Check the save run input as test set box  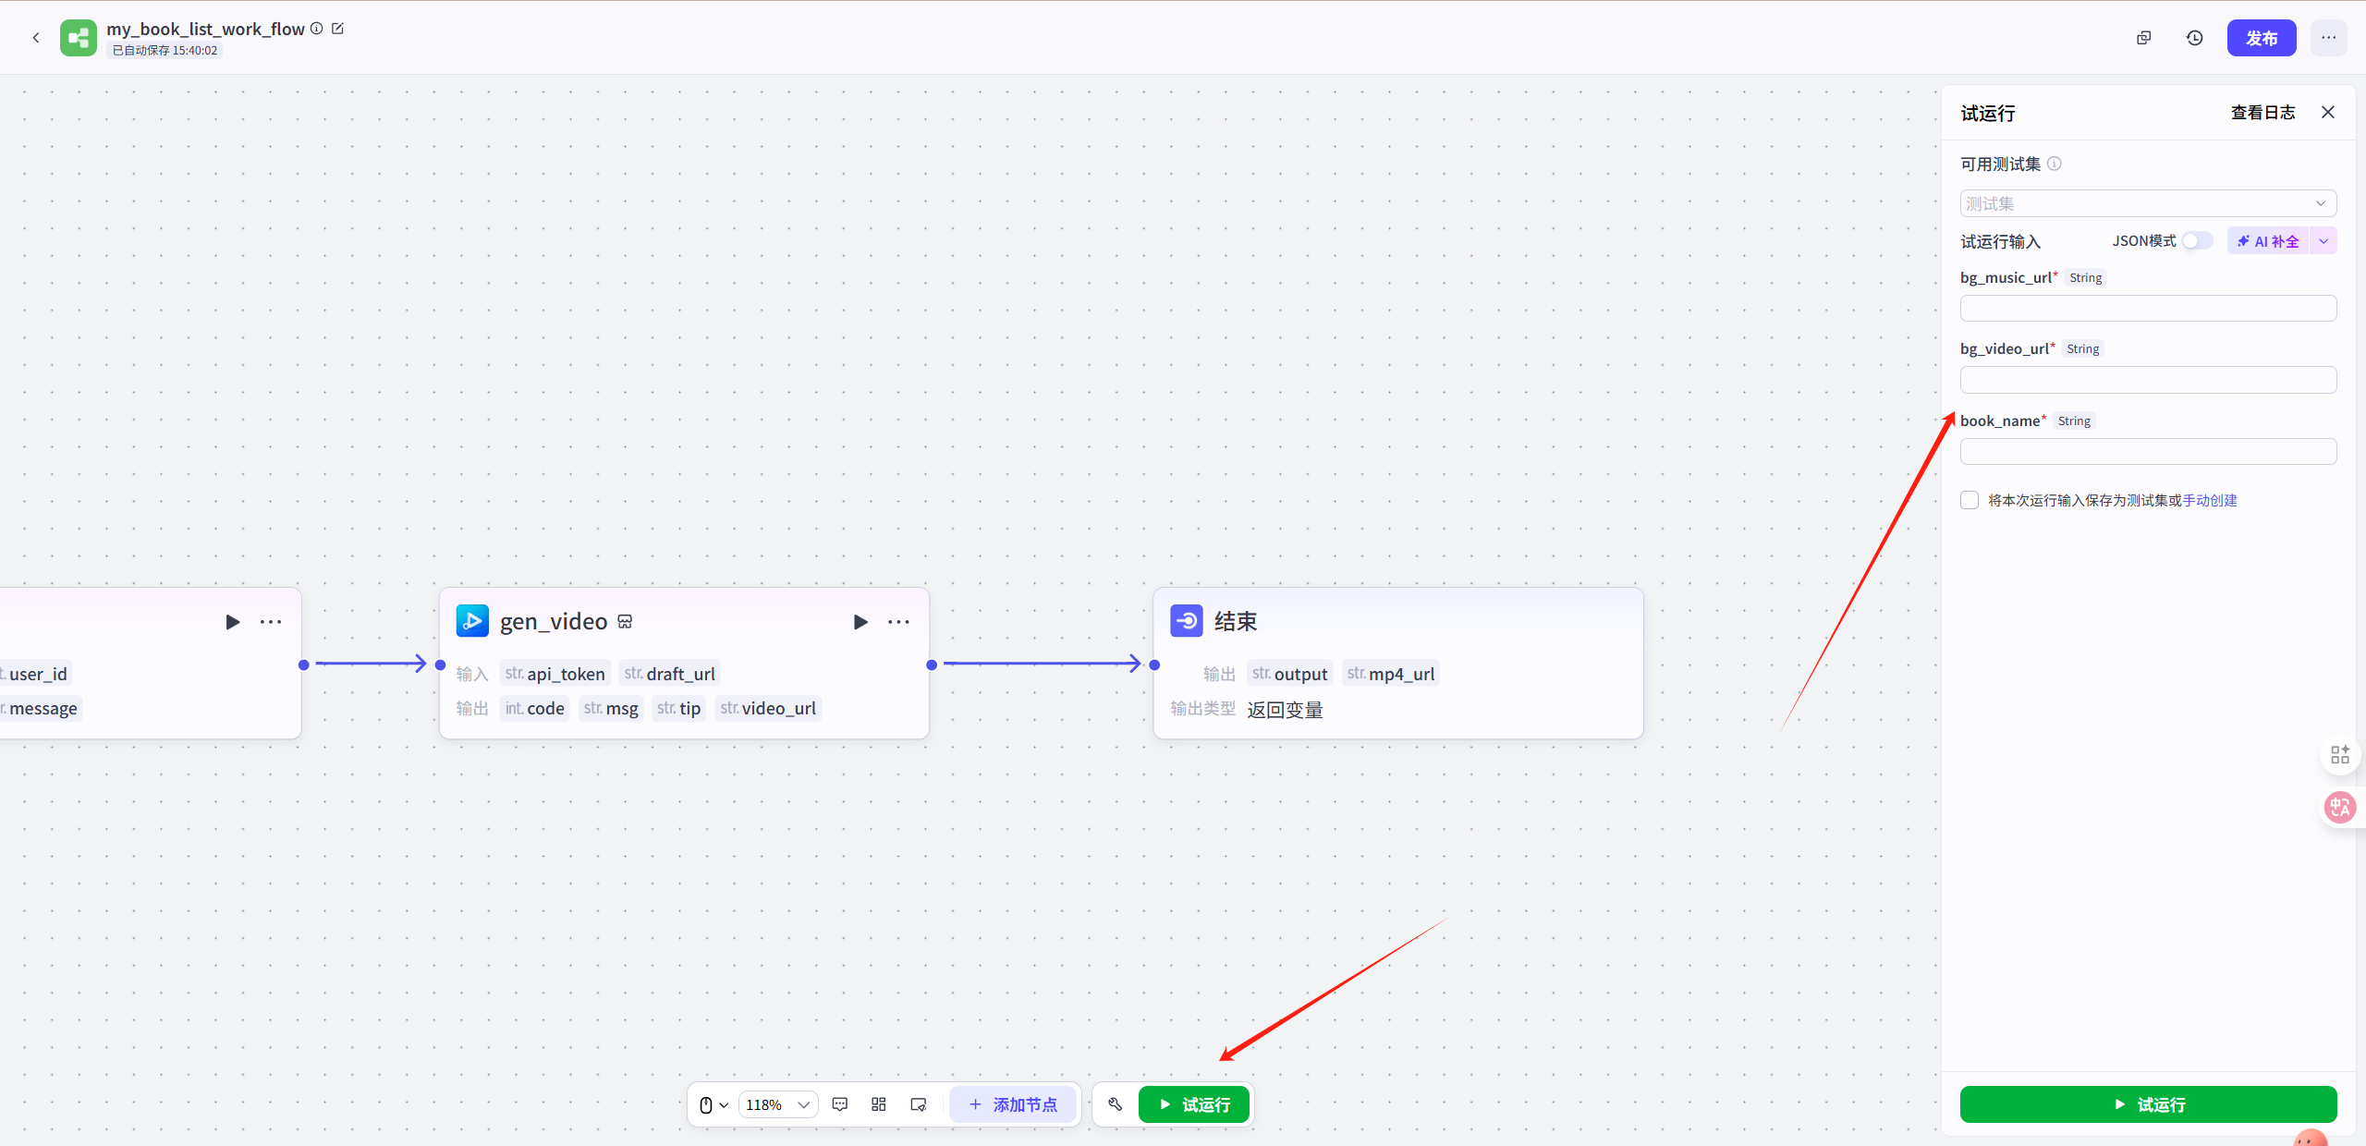[1970, 500]
